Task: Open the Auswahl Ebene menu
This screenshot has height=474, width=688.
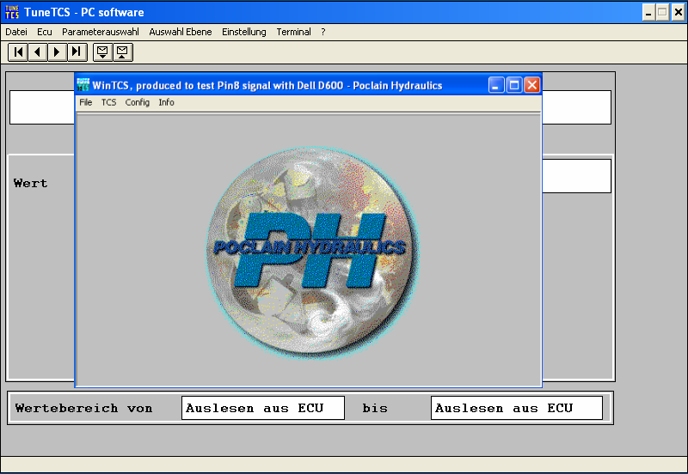Action: [x=181, y=32]
